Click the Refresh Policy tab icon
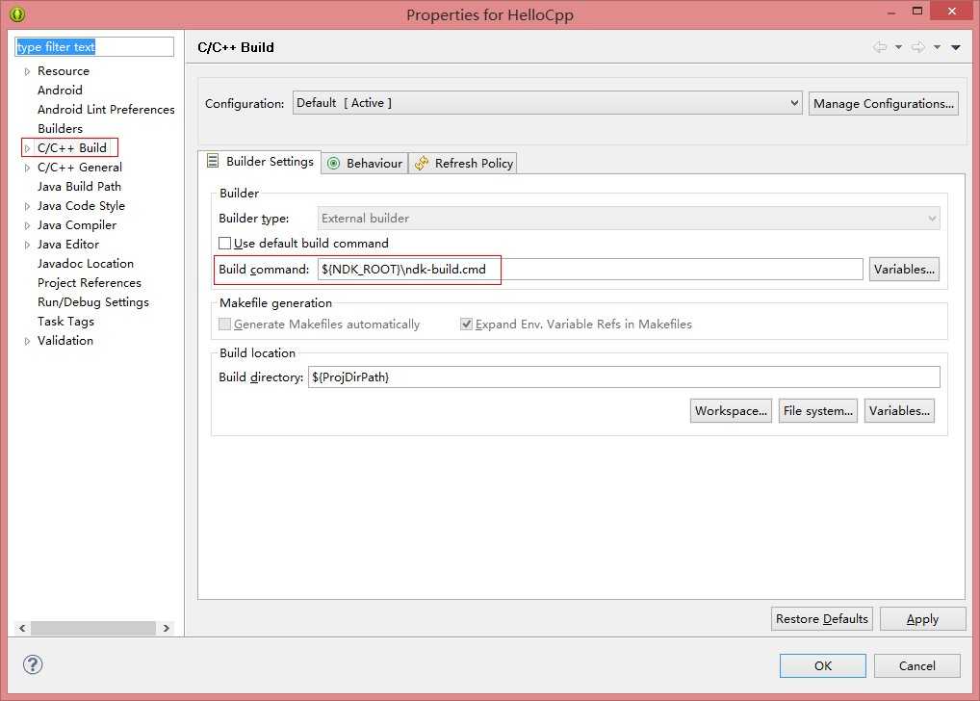 [x=422, y=163]
